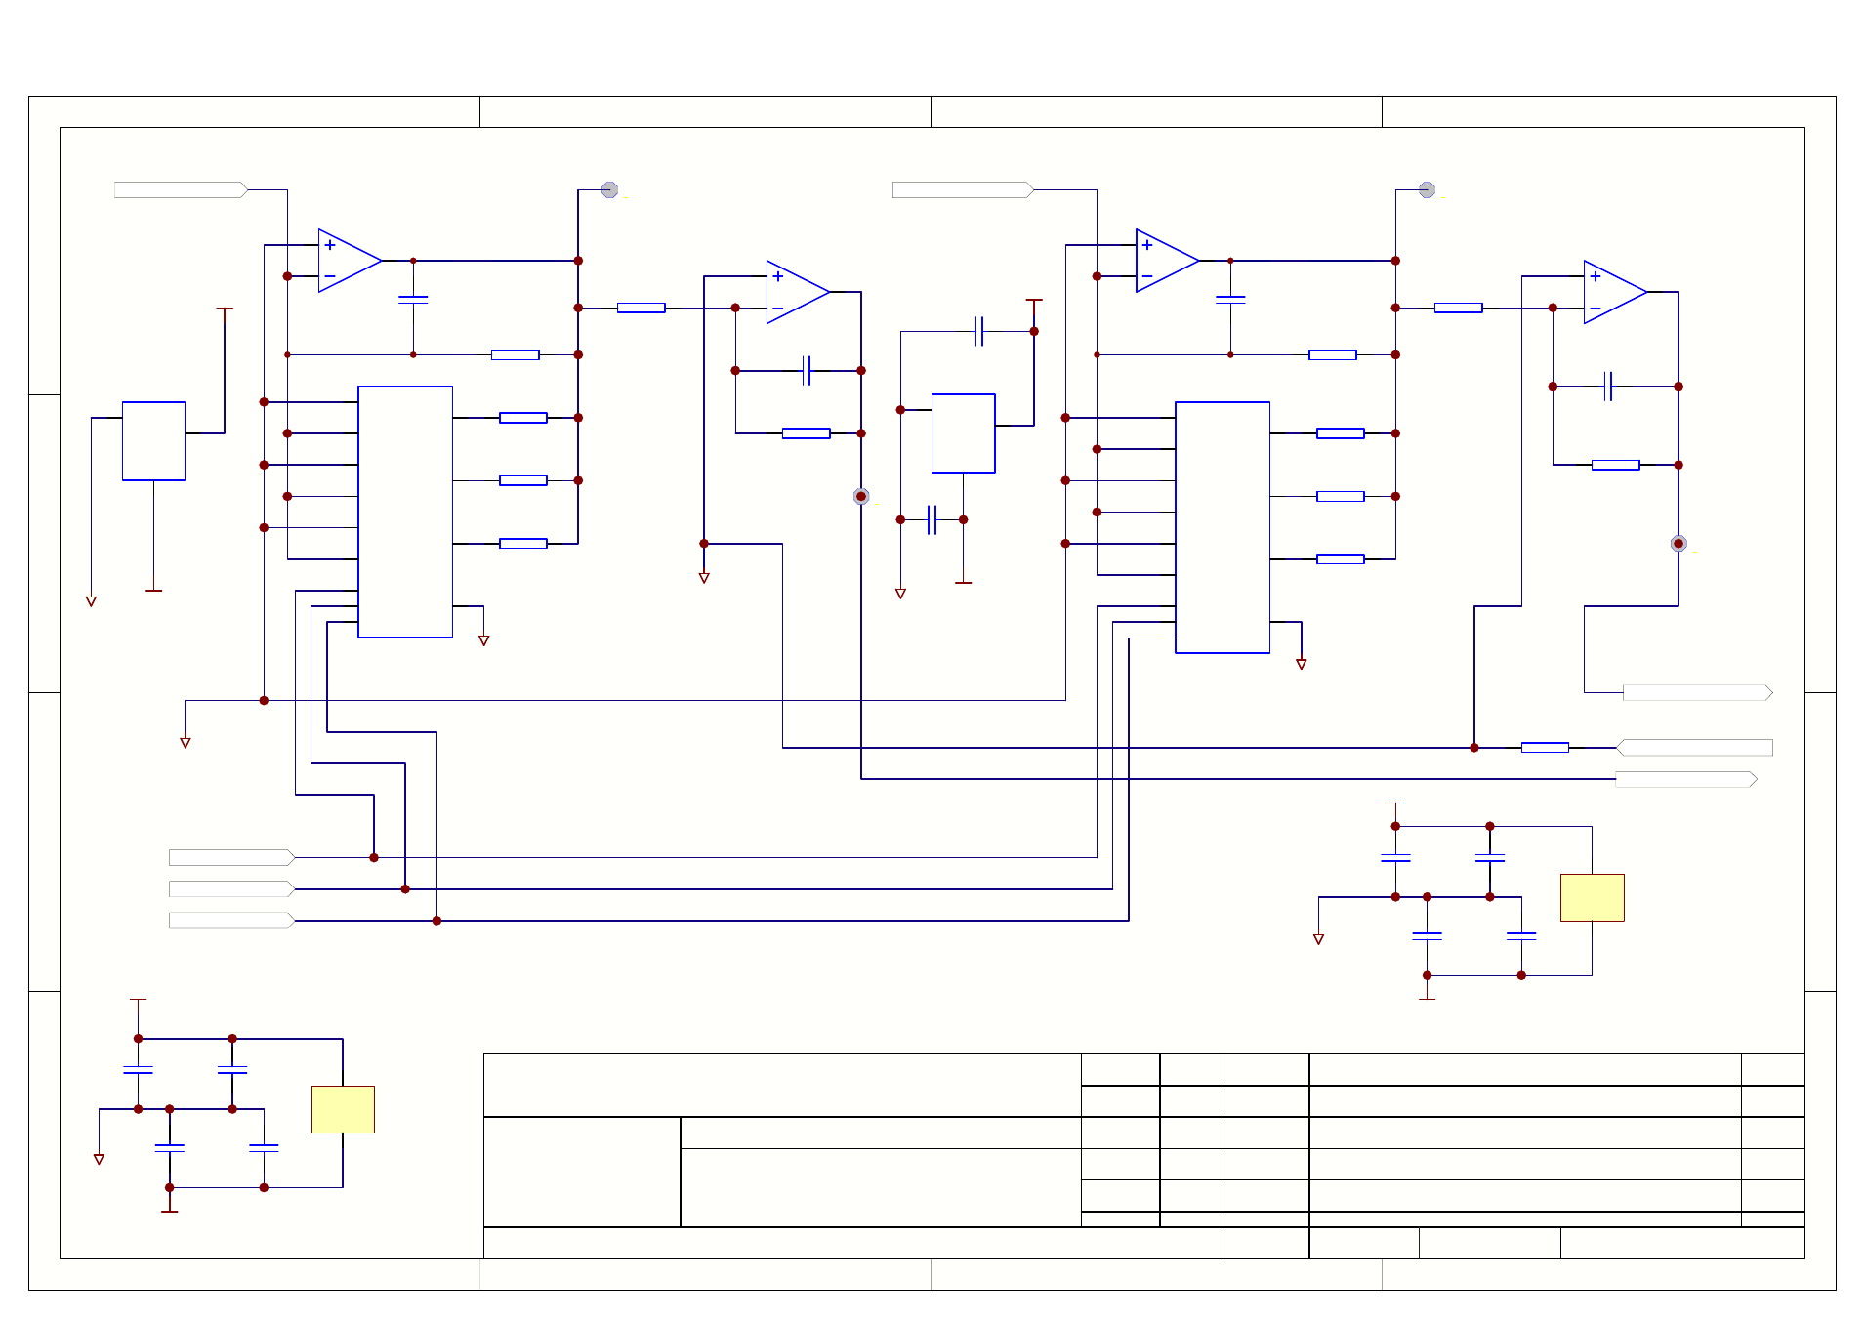Select the third op-amp from the left
This screenshot has height=1318, width=1865.
pos(1167,261)
